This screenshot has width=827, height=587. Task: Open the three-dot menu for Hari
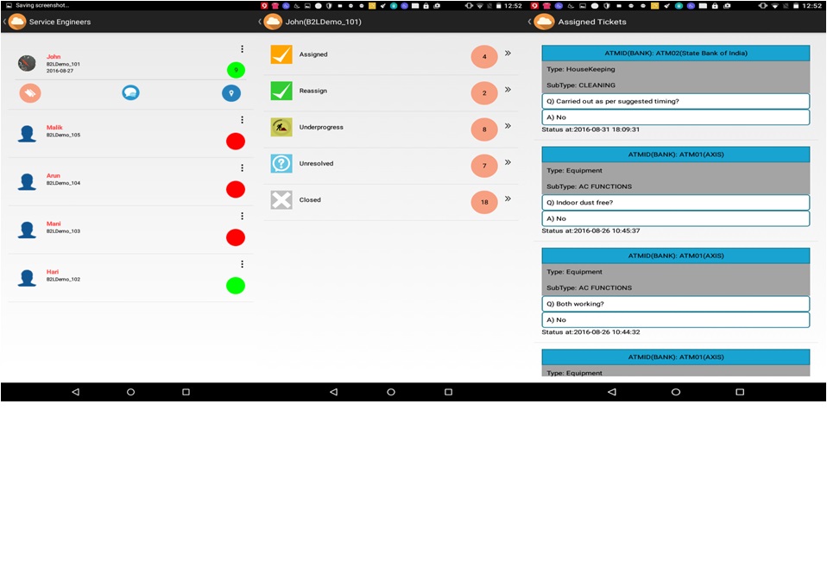pyautogui.click(x=243, y=264)
